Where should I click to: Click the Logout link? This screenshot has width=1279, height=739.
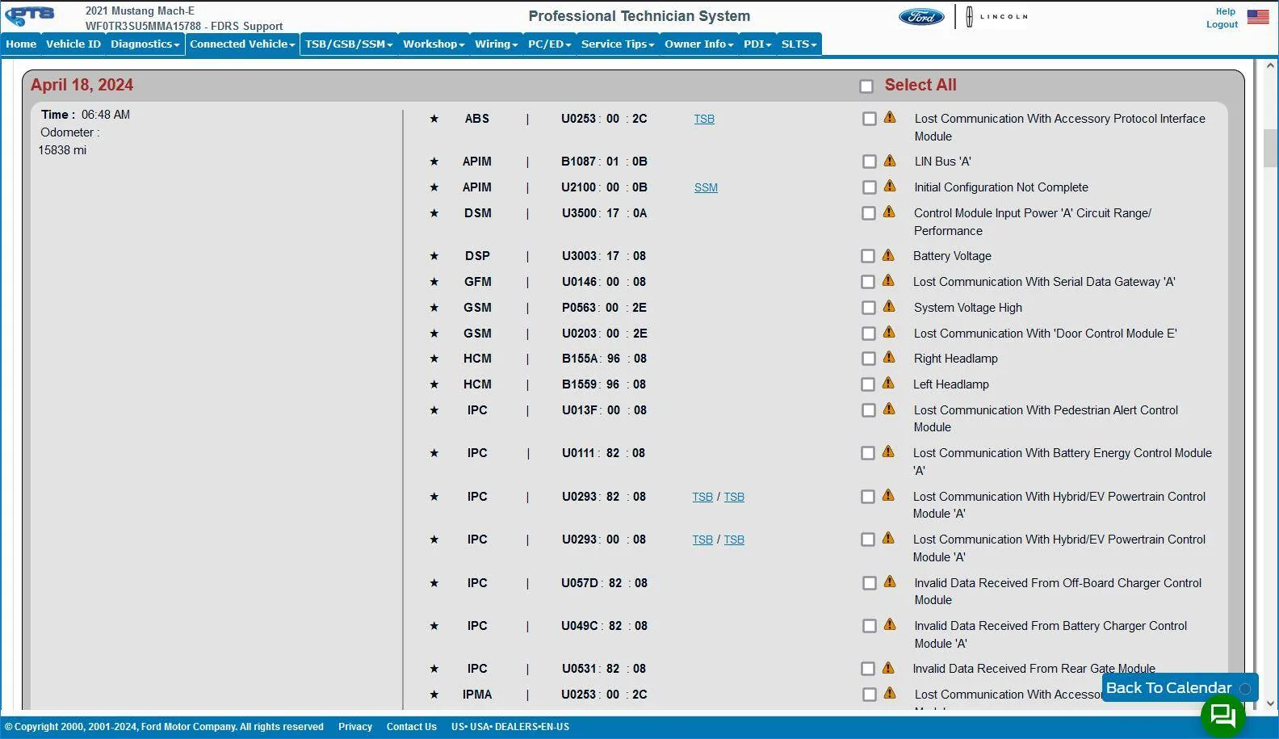pos(1222,24)
